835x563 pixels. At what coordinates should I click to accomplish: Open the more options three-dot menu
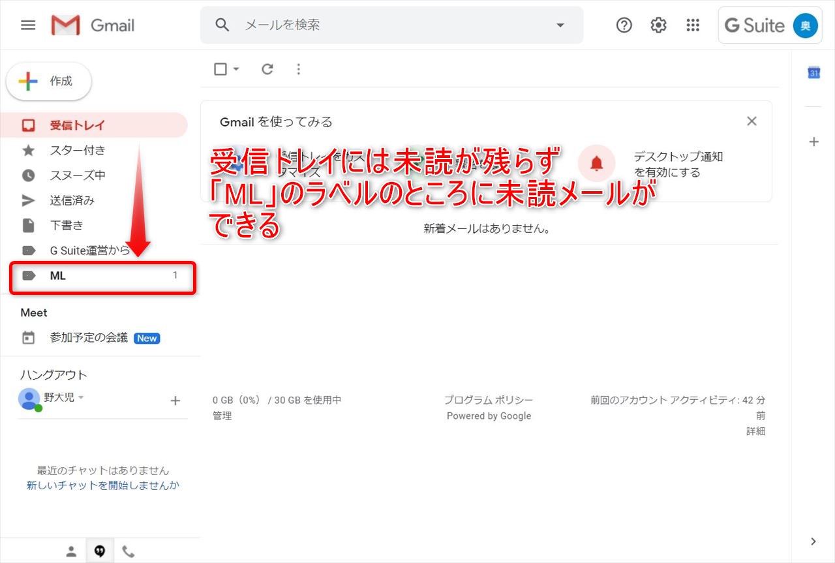pos(299,69)
